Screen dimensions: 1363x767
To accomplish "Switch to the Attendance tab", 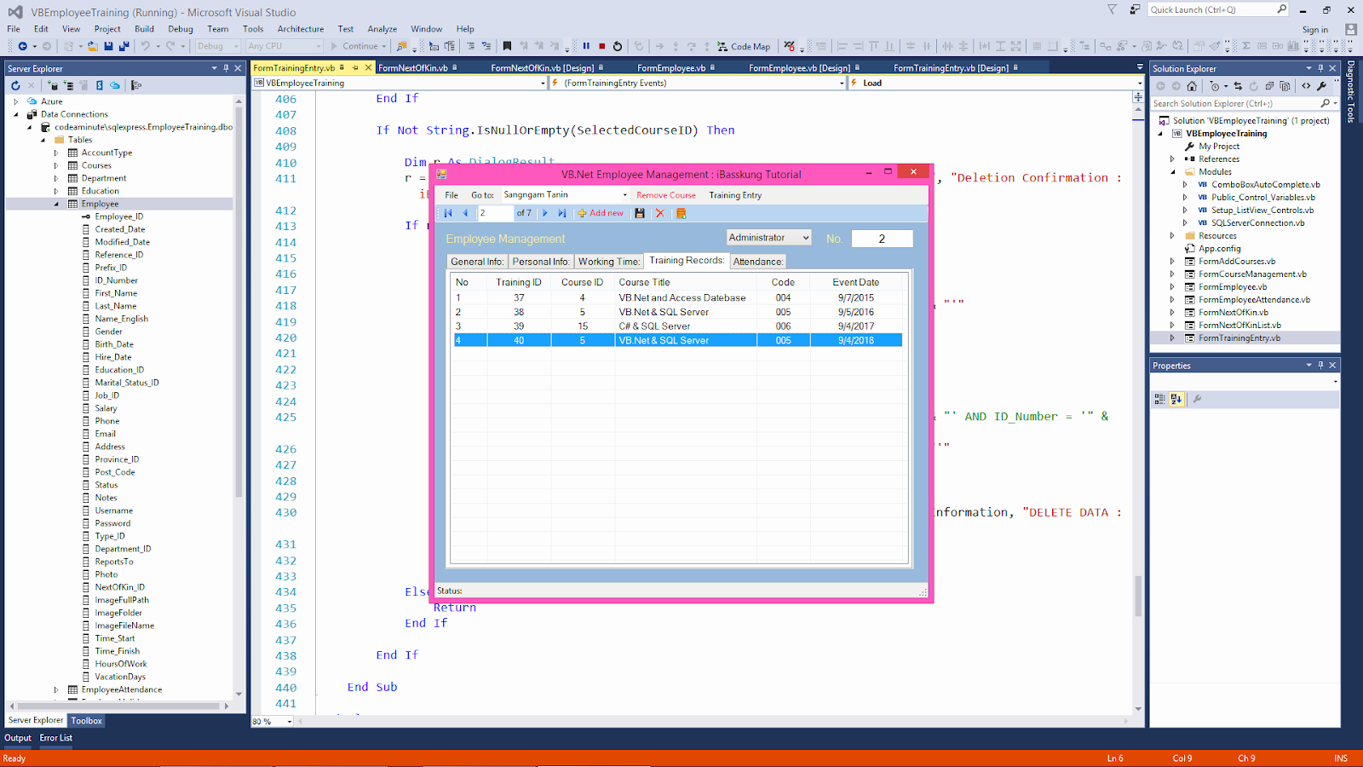I will pos(758,261).
